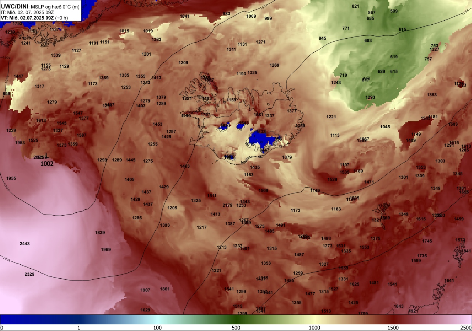472x331 pixels.
Task: Click the height value 719
Action: tap(343, 75)
